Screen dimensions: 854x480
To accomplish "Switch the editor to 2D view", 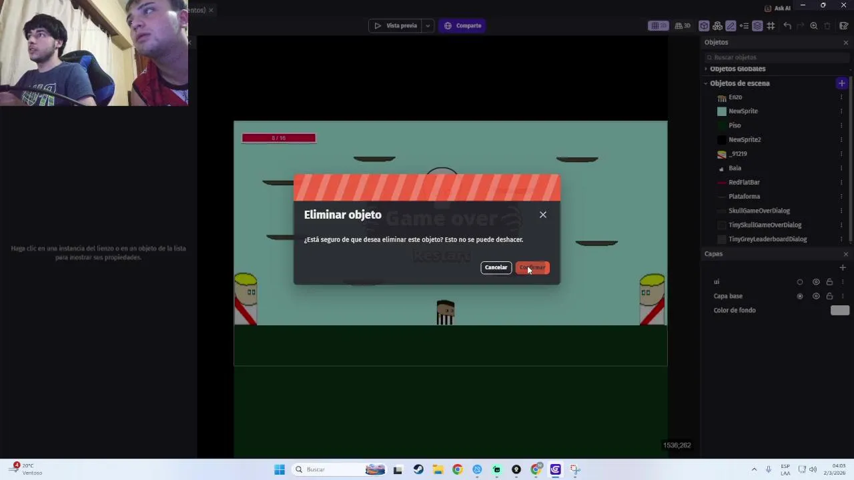I will 659,25.
